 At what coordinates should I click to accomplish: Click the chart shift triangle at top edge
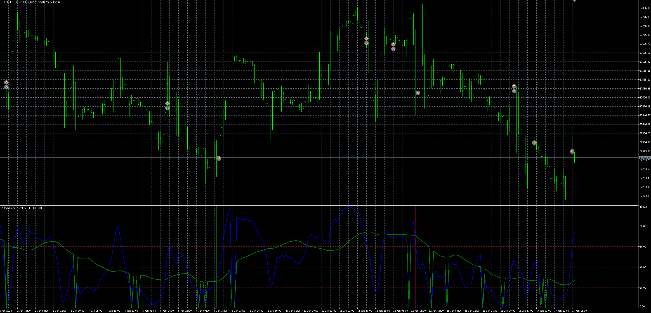pos(574,1)
